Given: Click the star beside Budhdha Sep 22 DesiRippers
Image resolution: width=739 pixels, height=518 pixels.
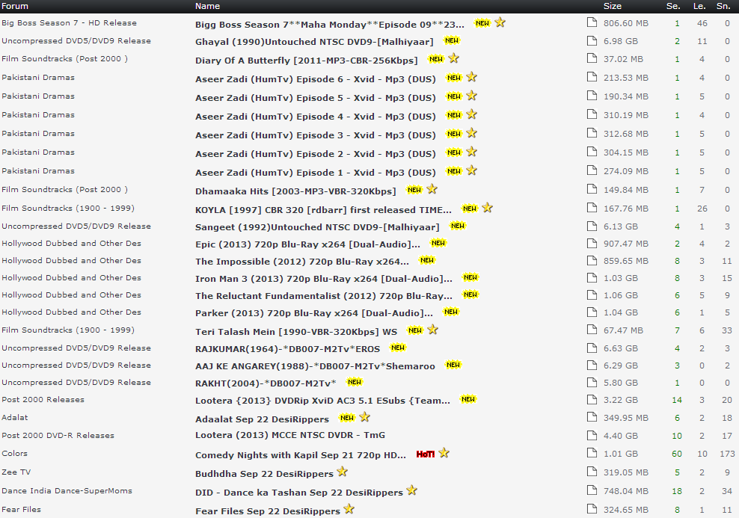Looking at the screenshot, I should pos(342,472).
